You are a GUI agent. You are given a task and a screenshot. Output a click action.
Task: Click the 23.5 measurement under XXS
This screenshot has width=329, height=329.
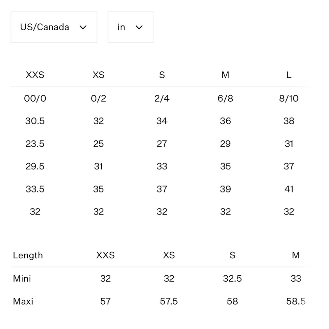pos(35,144)
